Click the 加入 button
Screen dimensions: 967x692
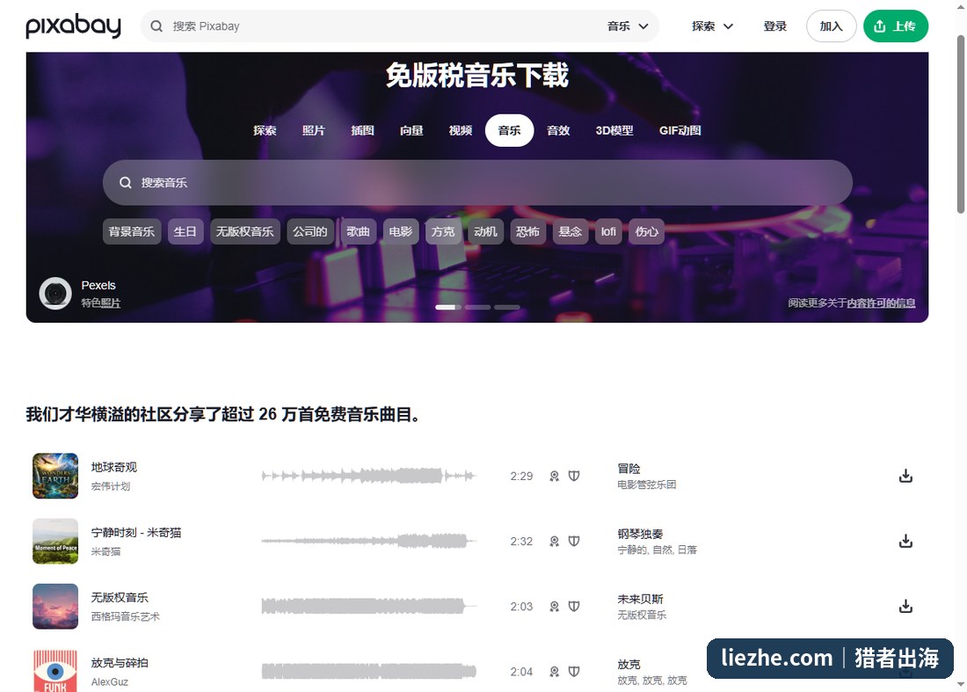point(831,25)
